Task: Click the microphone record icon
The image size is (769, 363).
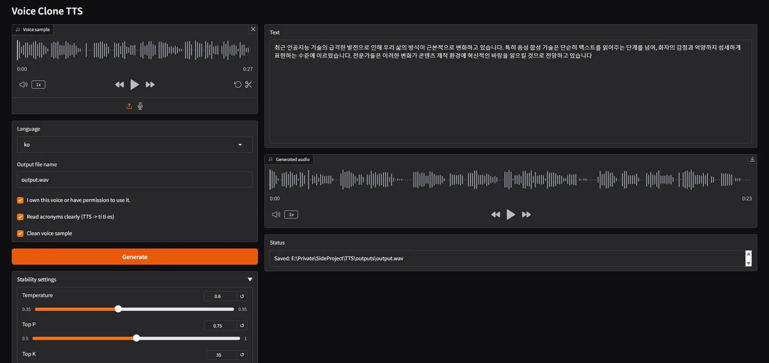Action: tap(140, 106)
